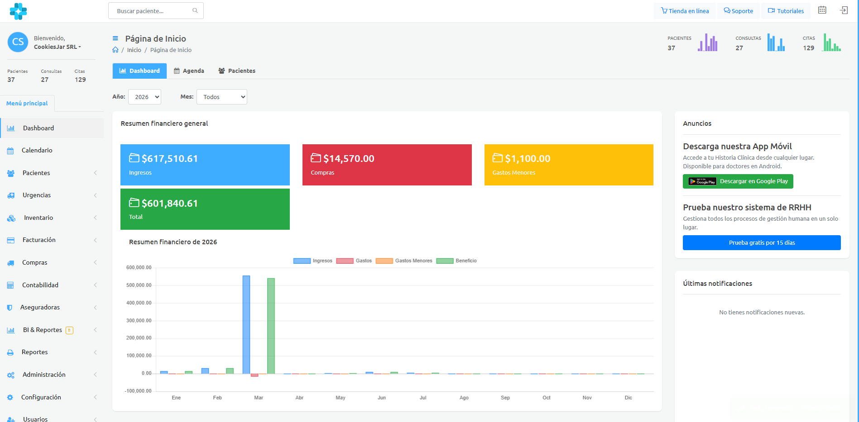Switch to the Pacientes tab
The width and height of the screenshot is (859, 422).
click(x=237, y=71)
